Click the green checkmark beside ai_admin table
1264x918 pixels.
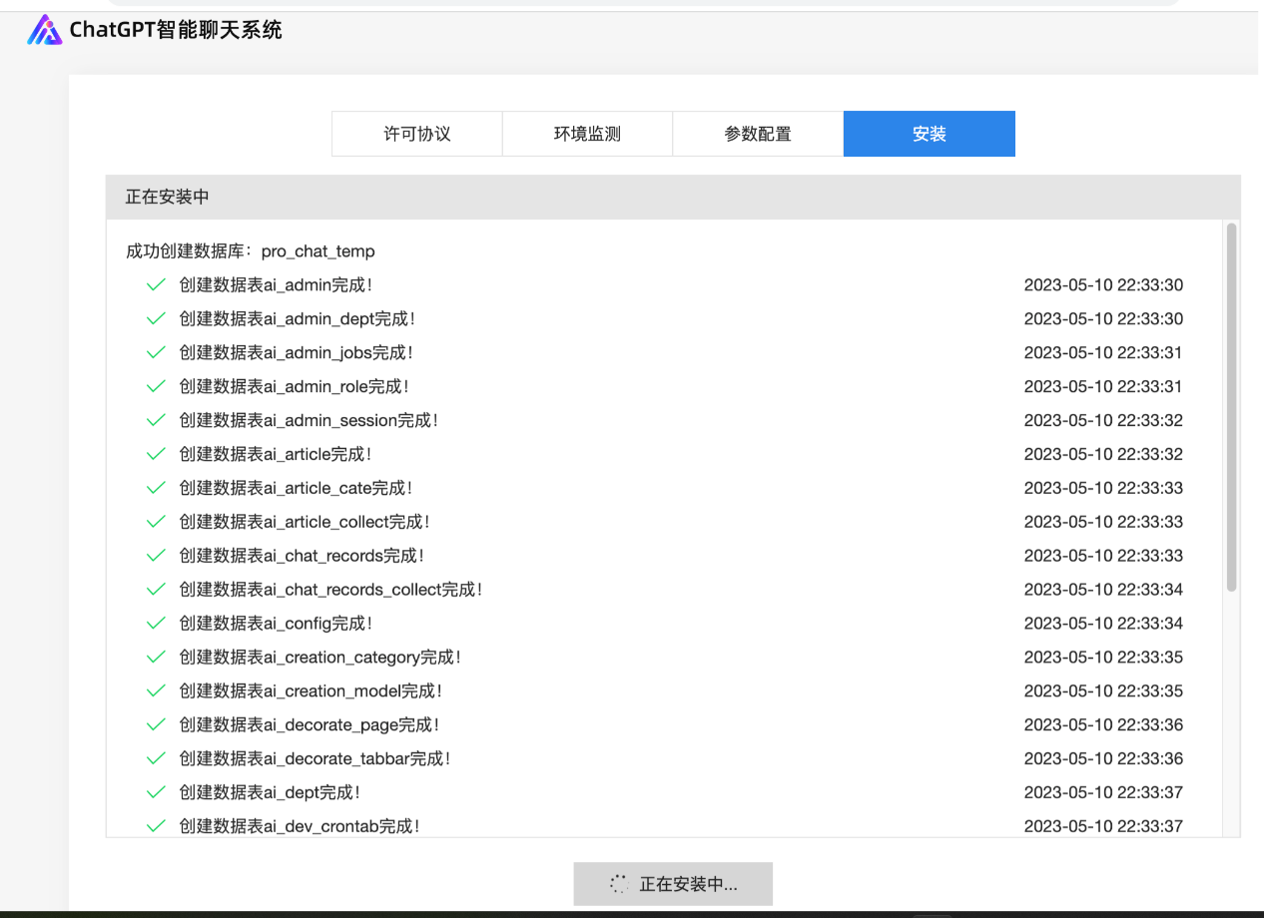pos(156,285)
